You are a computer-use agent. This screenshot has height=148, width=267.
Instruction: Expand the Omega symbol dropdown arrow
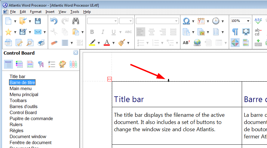pyautogui.click(x=193, y=21)
